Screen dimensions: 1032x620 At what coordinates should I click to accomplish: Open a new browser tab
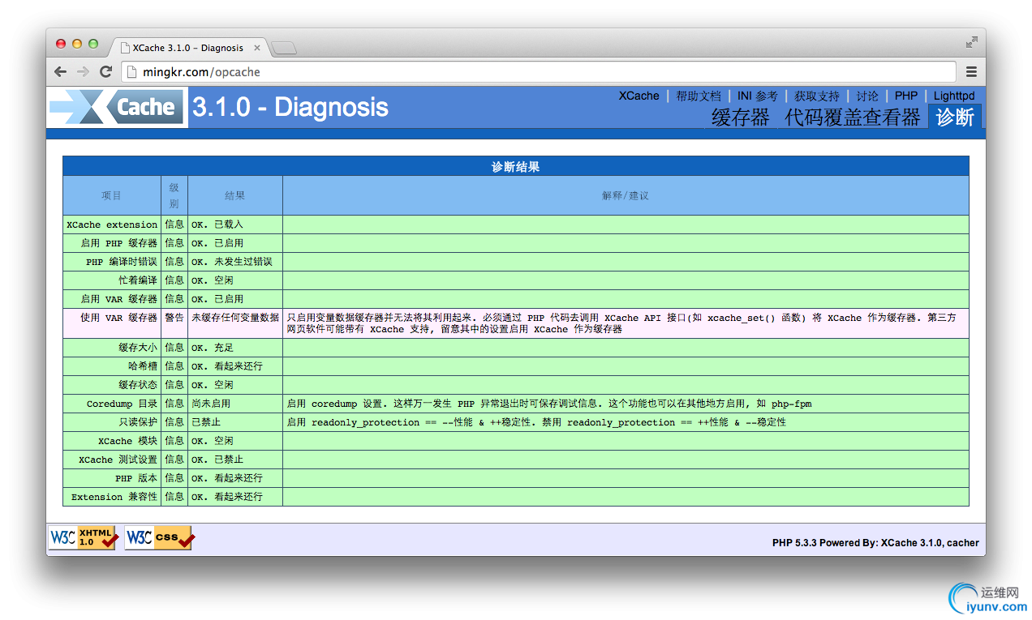[284, 49]
